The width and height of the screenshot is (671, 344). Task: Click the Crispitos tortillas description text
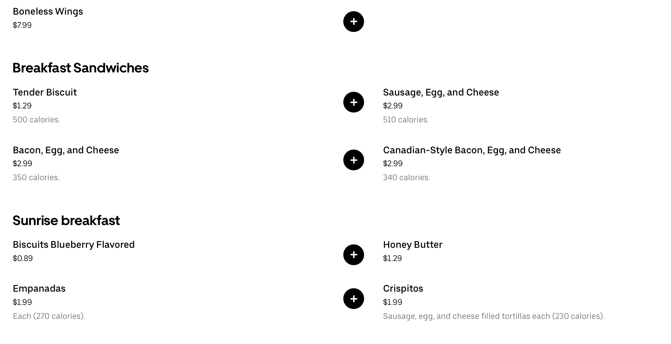click(494, 316)
